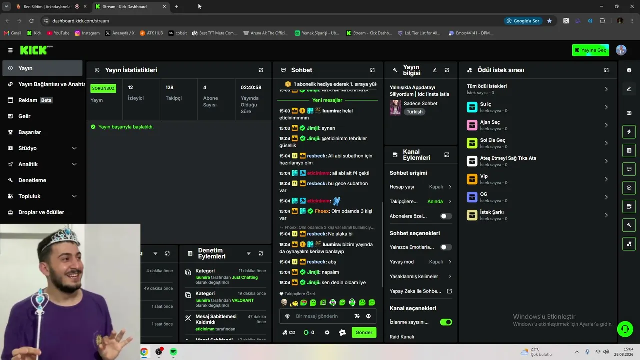
Task: Disable the İzlenme sayısını switch
Action: click(446, 322)
